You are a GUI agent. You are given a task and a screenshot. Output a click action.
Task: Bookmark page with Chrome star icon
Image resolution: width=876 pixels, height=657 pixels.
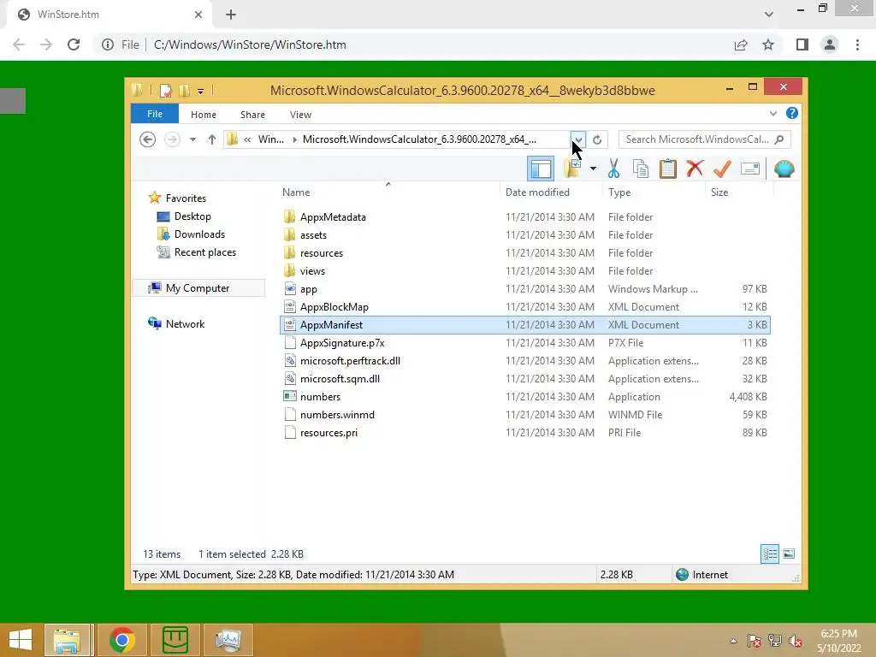coord(768,44)
